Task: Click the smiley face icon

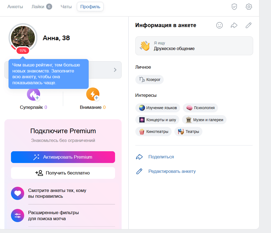Action: [219, 25]
